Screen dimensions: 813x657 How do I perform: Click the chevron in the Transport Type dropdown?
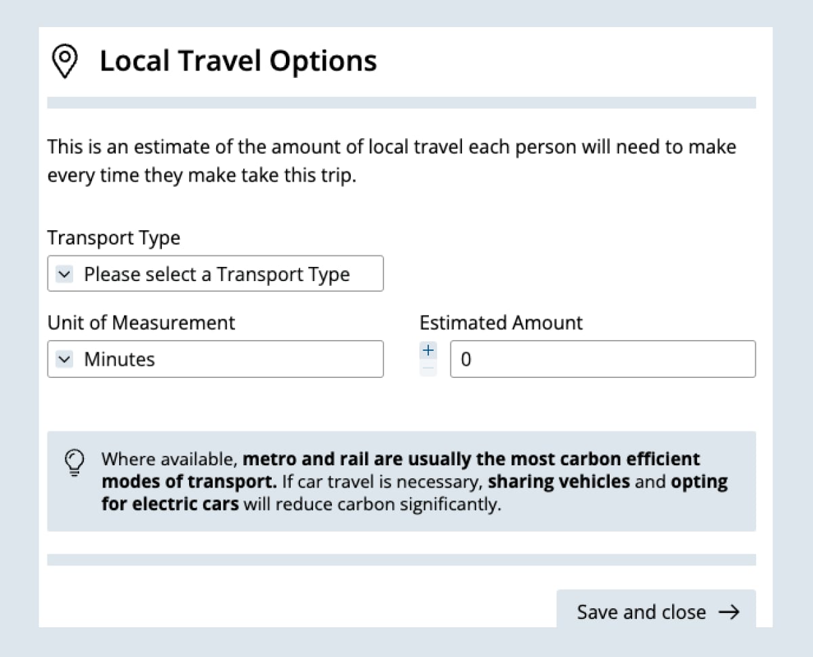64,274
